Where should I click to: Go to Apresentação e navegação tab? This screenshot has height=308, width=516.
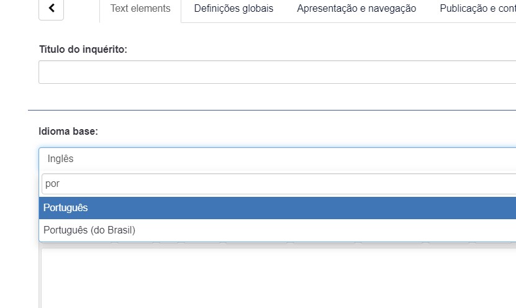pos(356,9)
